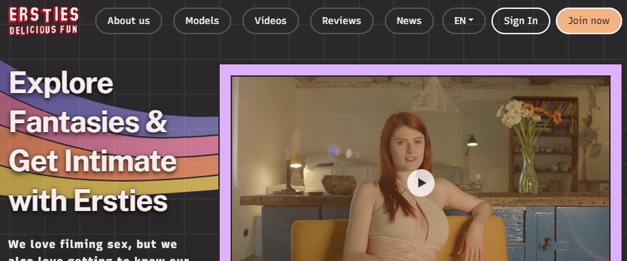Click the 'Explore Fantasies' headline text
This screenshot has height=261, width=627.
coord(61,84)
